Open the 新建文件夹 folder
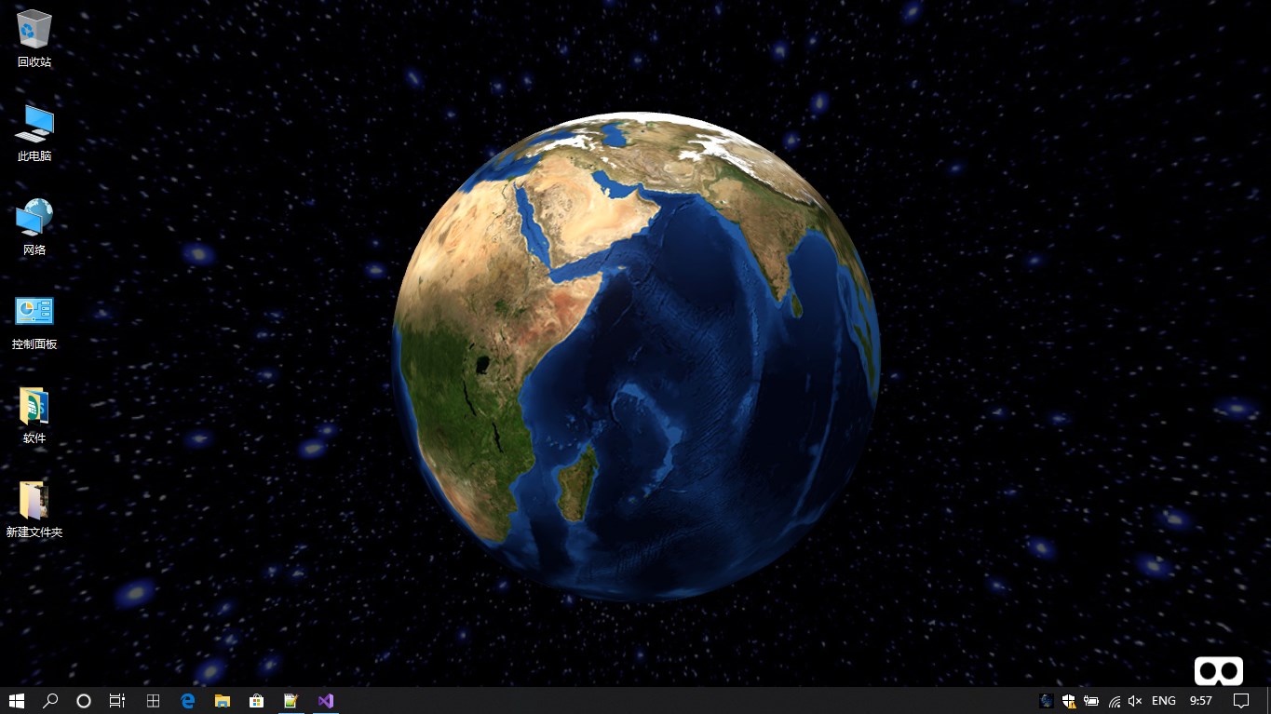This screenshot has height=714, width=1271. tap(34, 500)
